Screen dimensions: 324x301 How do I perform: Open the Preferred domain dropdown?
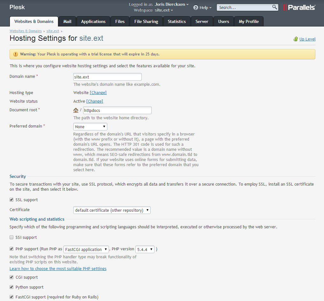pos(90,127)
